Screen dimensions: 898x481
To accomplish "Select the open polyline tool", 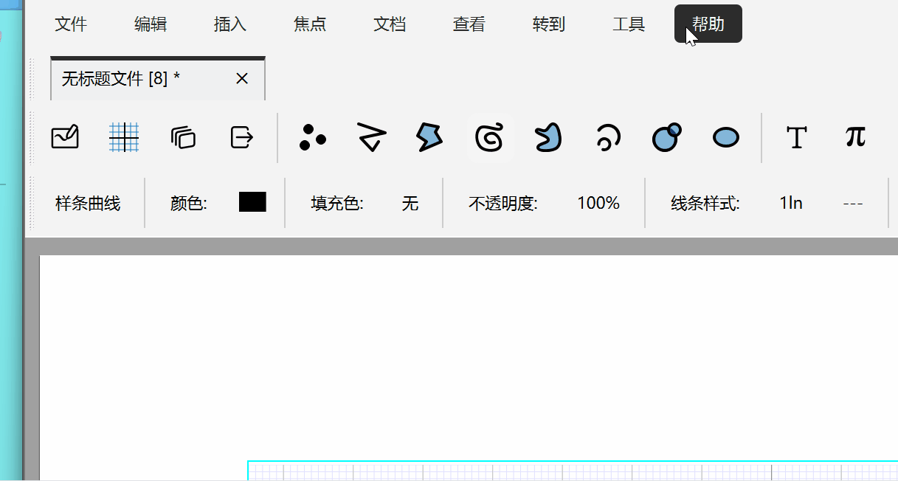I will [371, 137].
